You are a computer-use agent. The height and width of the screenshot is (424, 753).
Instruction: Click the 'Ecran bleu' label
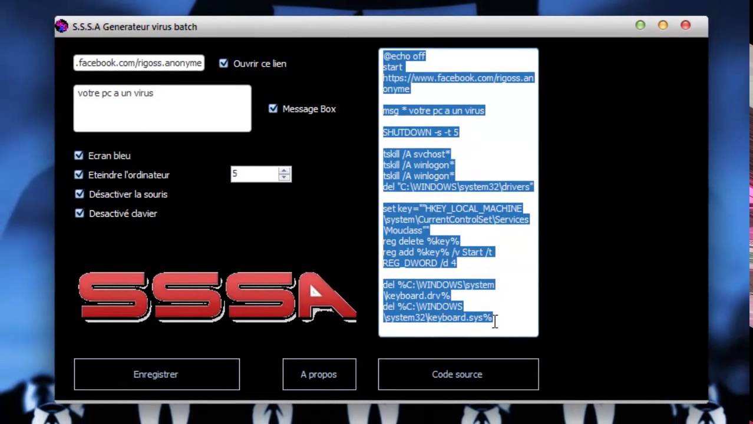coord(110,156)
